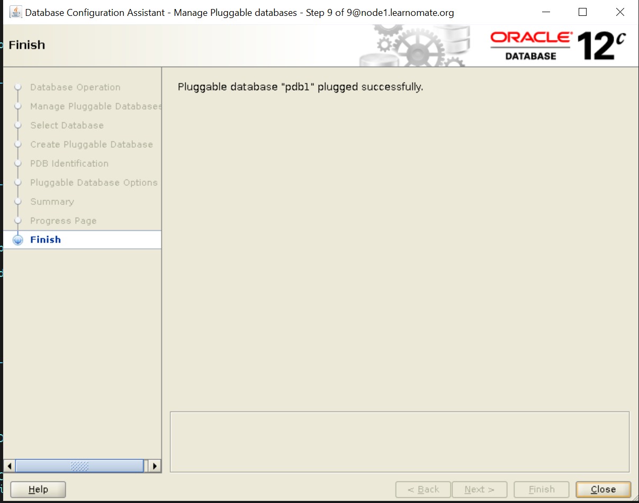This screenshot has width=639, height=503.
Task: Click the sidebar horizontal scrollbar thumb
Action: coord(79,466)
